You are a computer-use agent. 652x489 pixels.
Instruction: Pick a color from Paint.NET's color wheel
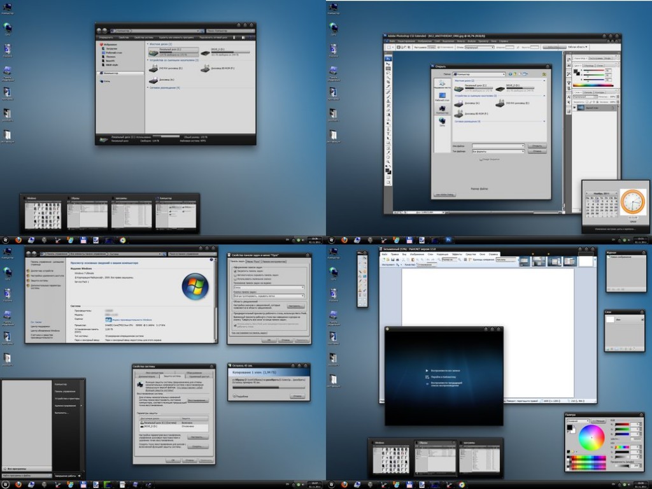pyautogui.click(x=592, y=437)
